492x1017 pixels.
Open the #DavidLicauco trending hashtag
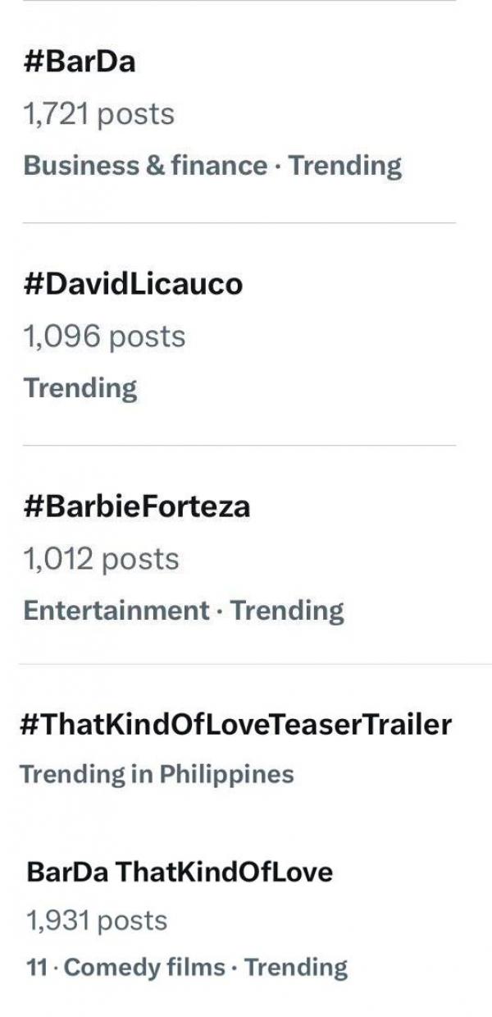(x=134, y=285)
